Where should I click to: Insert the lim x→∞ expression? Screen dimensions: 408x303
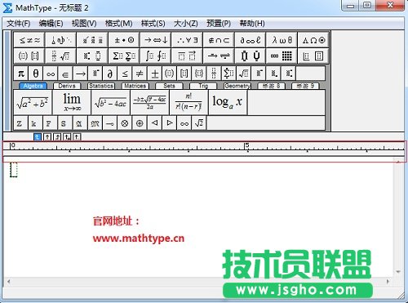(x=72, y=102)
